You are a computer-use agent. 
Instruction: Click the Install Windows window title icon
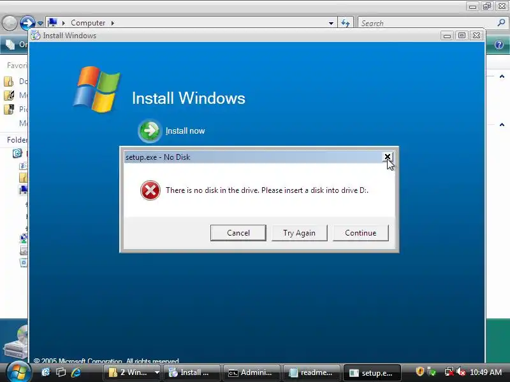pyautogui.click(x=36, y=36)
